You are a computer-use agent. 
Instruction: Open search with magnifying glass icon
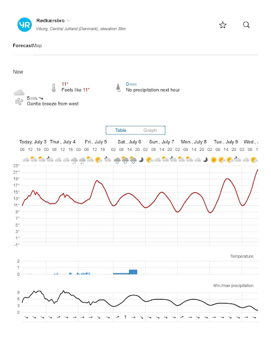[246, 25]
